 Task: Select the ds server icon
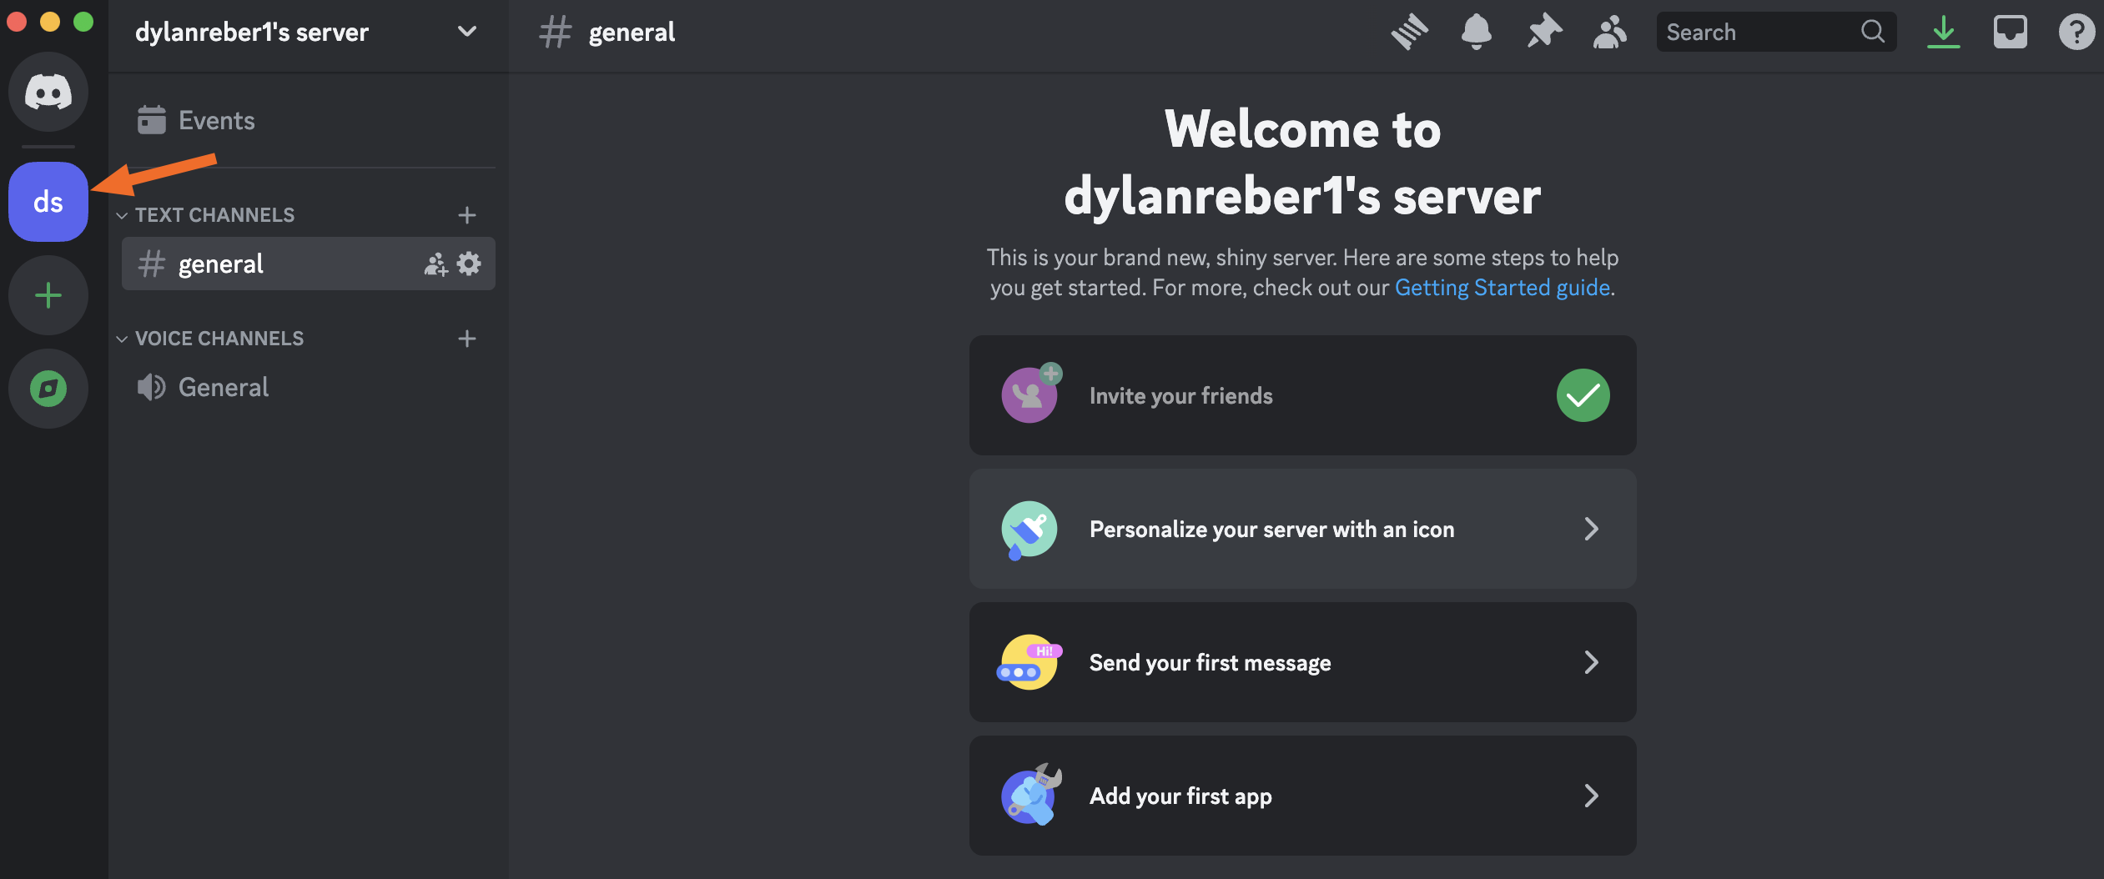pos(48,202)
